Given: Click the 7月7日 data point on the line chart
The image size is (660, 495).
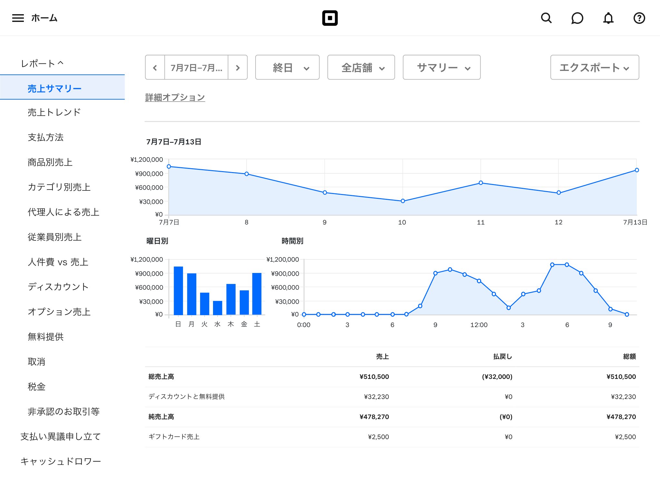Looking at the screenshot, I should [169, 166].
